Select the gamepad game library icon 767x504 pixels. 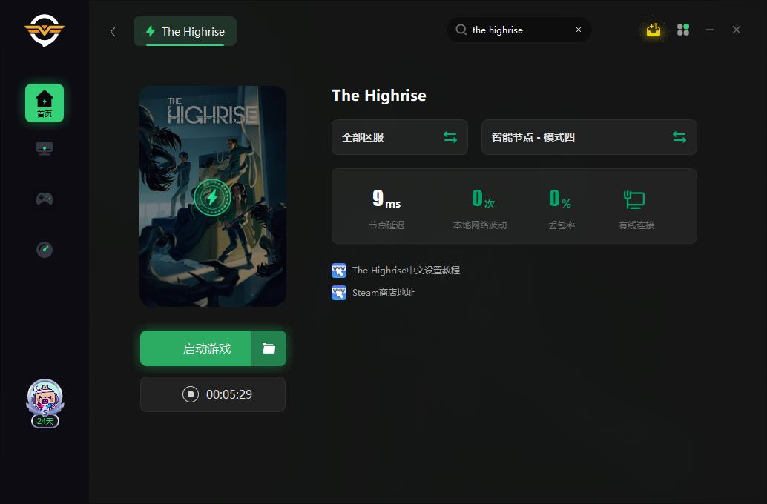(45, 199)
